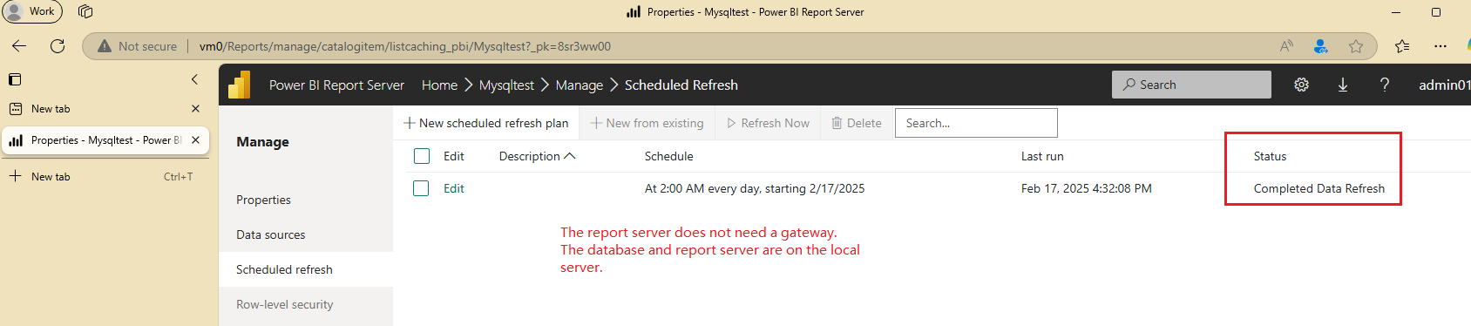Edit the 2:00 AM refresh plan
The image size is (1471, 326).
[x=454, y=188]
